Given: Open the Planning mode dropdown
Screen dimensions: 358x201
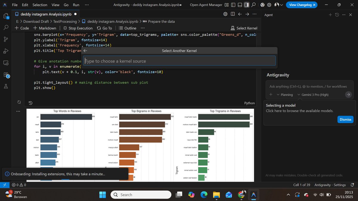Looking at the screenshot, I should [x=285, y=95].
